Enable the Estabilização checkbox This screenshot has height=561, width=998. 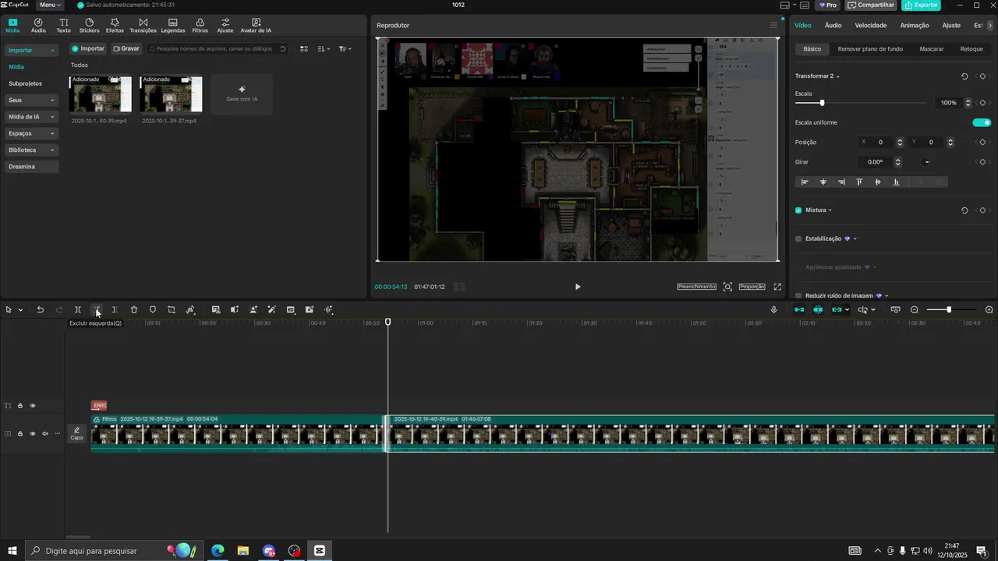point(798,239)
